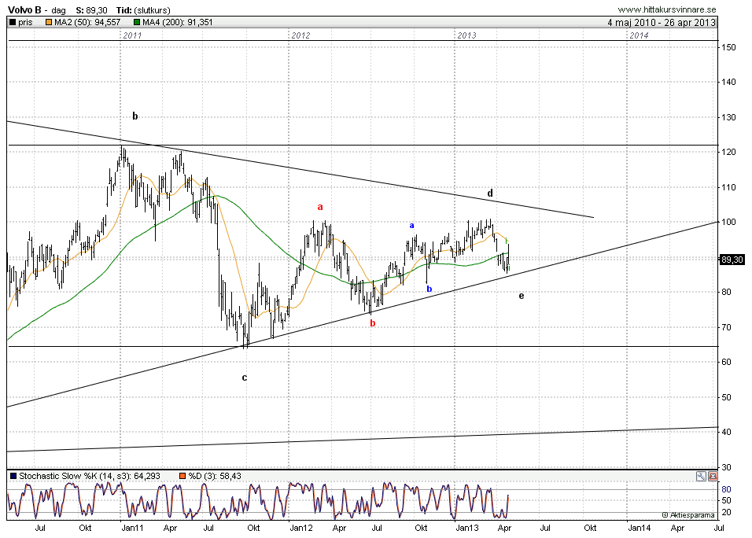The width and height of the screenshot is (752, 538).
Task: Click the blue wave label 'b'
Action: (x=429, y=289)
